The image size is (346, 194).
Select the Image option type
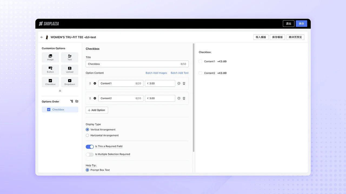(x=50, y=57)
